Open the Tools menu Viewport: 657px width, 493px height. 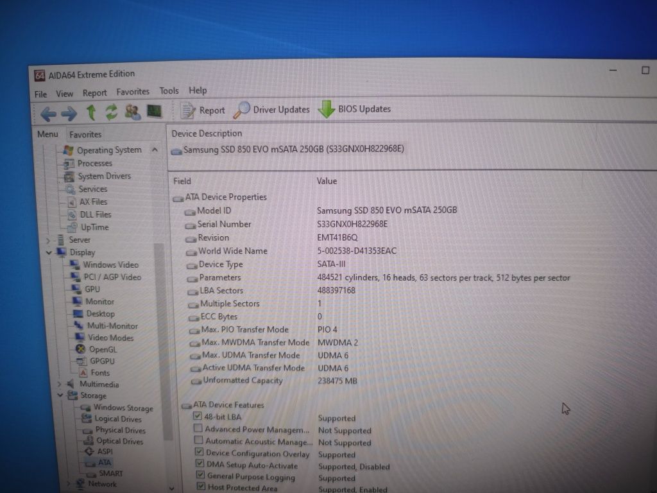coord(169,91)
